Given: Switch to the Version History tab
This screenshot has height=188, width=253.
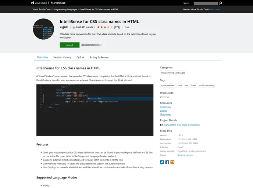Looking at the screenshot, I should click(62, 57).
